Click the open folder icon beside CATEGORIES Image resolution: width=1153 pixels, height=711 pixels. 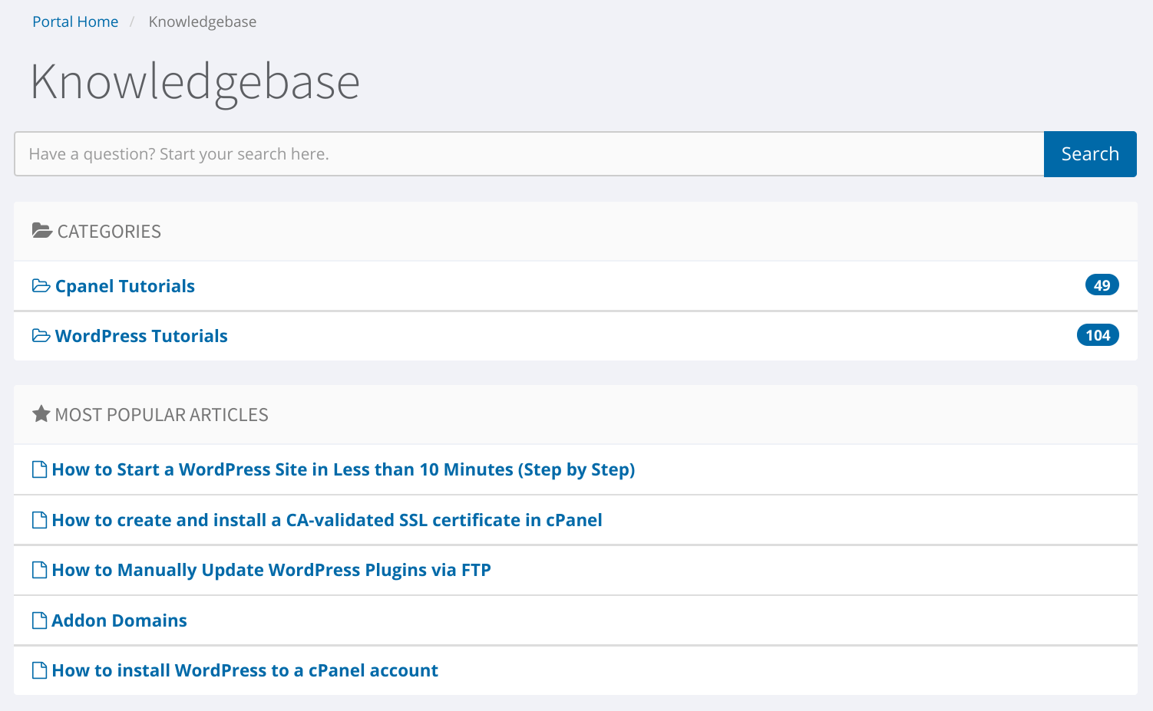pos(41,231)
